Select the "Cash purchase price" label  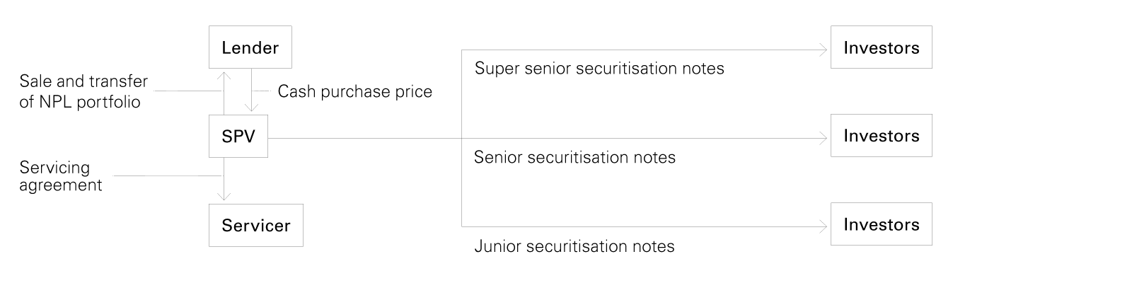click(354, 91)
